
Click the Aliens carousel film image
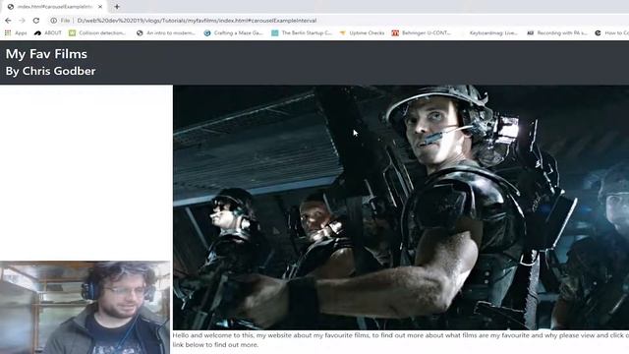pyautogui.click(x=401, y=207)
